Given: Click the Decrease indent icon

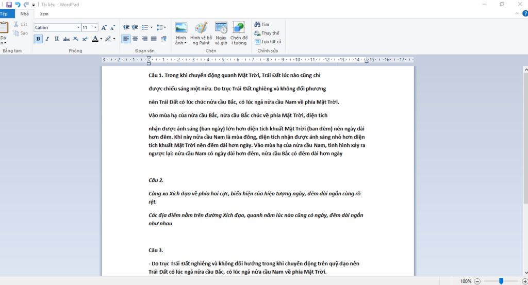Looking at the screenshot, I should point(126,28).
